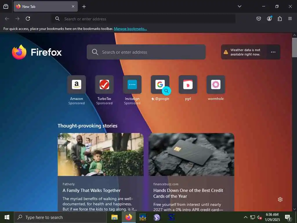The width and height of the screenshot is (297, 223).
Task: Open the application hamburger menu
Action: (290, 19)
